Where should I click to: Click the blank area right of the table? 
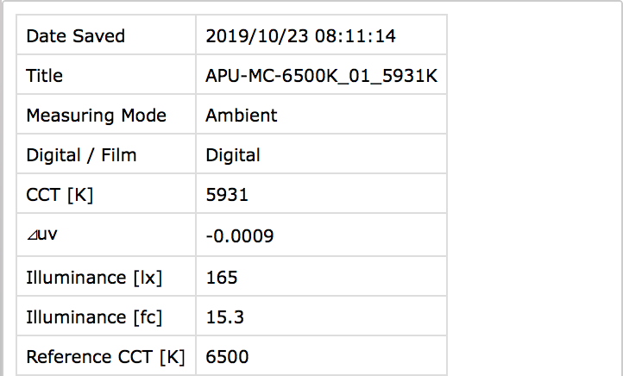[x=535, y=190]
